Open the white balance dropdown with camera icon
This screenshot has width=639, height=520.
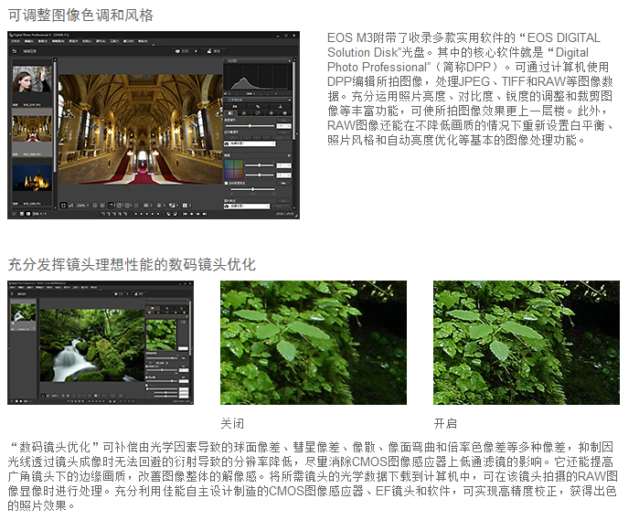(250, 143)
